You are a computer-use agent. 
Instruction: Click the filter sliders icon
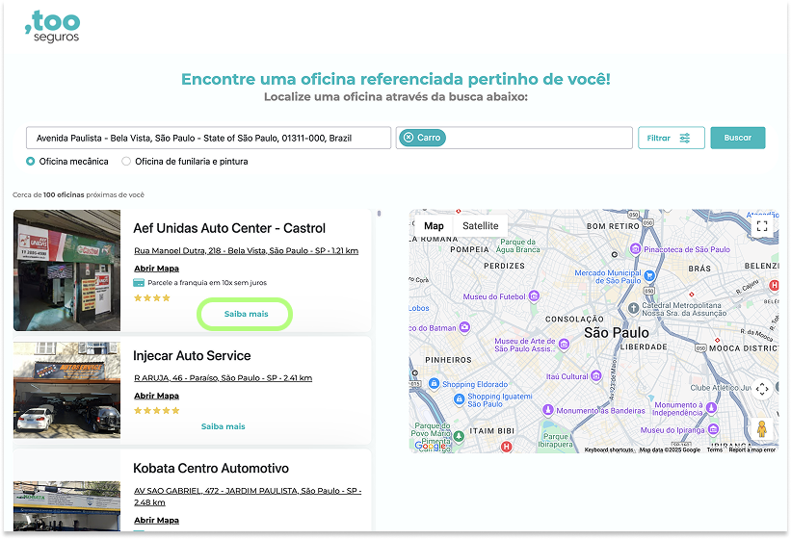pos(685,138)
